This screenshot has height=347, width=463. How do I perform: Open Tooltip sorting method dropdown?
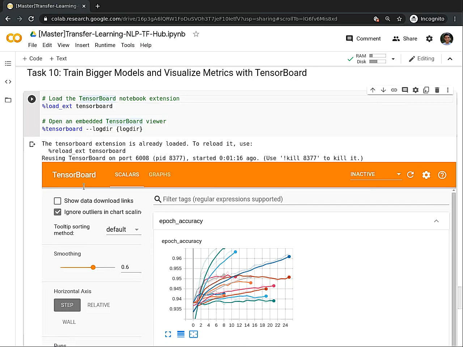click(x=123, y=230)
